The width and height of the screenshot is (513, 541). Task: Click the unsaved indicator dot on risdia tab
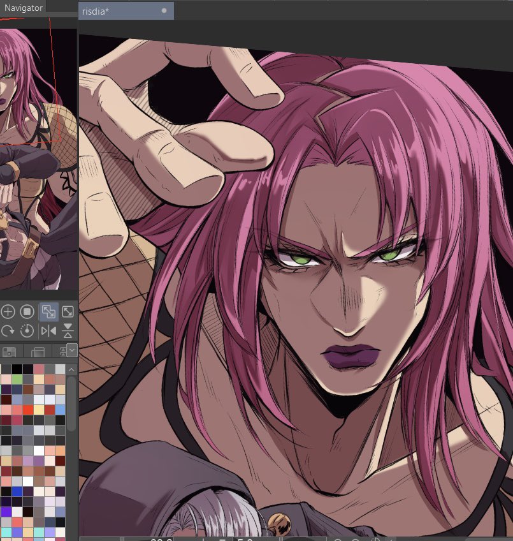tap(164, 10)
